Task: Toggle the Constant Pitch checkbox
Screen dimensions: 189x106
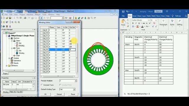Action: [x=60, y=85]
